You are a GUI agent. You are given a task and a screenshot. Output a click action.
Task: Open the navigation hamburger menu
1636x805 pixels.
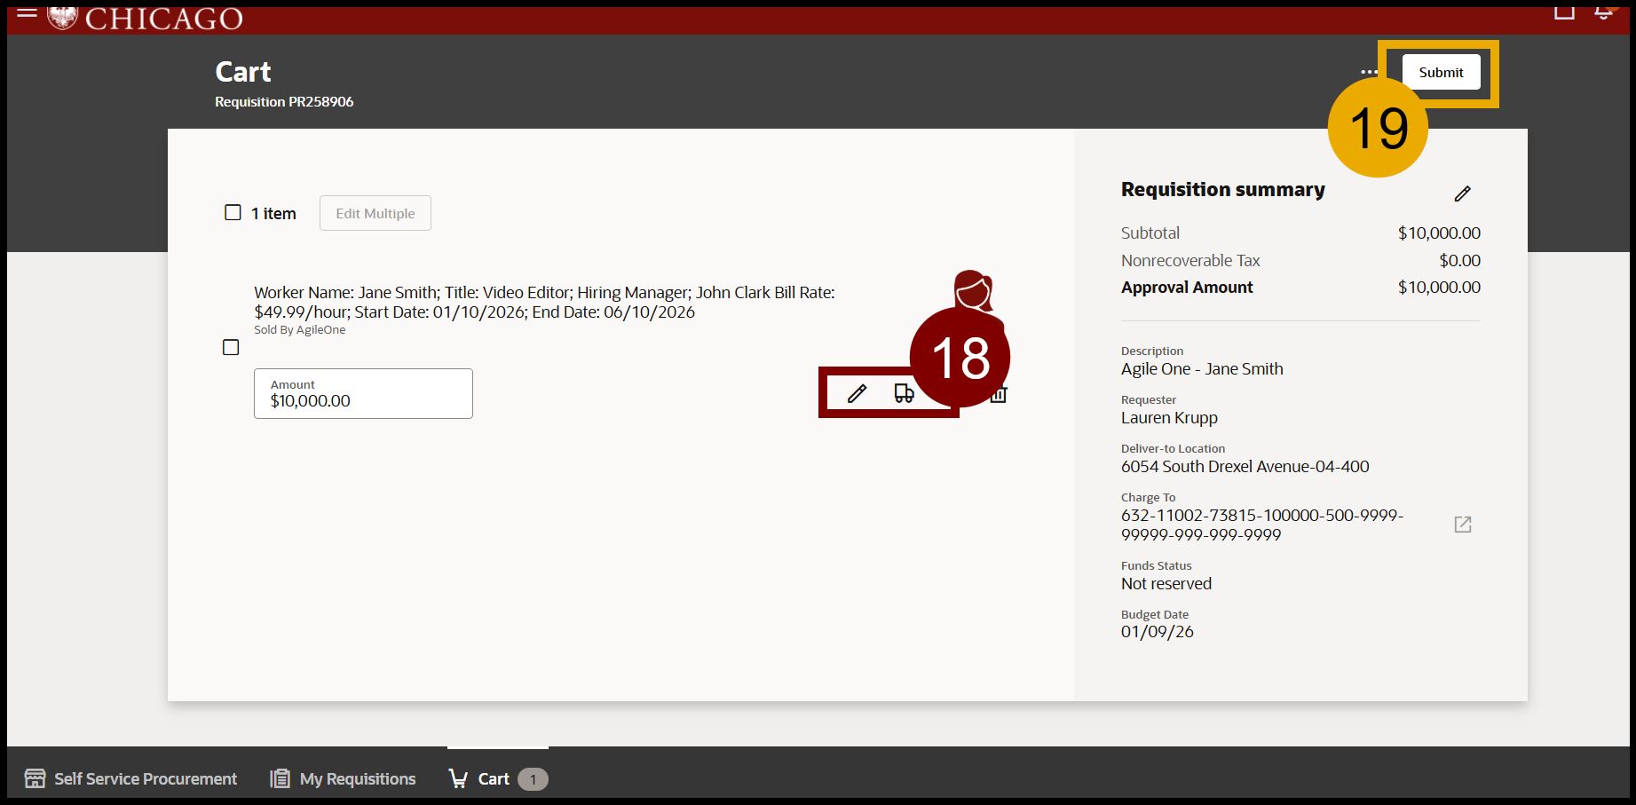(x=27, y=12)
